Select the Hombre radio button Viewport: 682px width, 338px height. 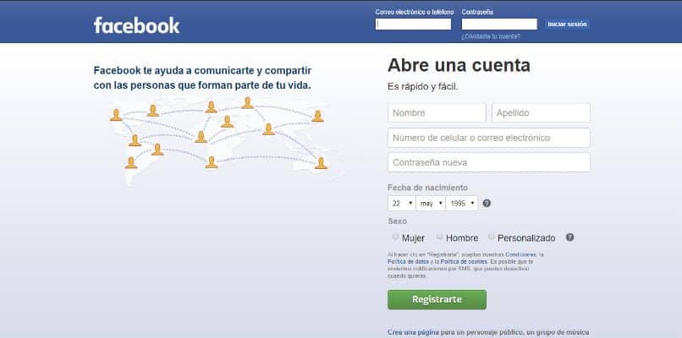click(440, 237)
